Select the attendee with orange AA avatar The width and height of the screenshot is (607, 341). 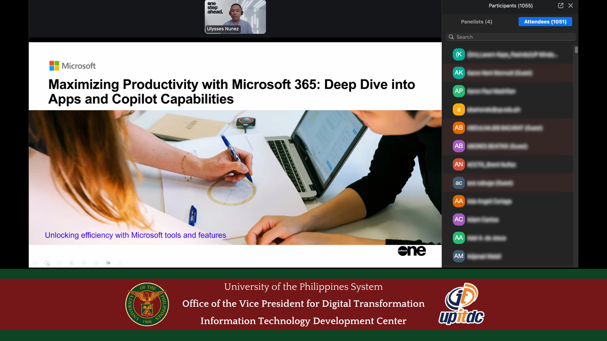click(508, 201)
